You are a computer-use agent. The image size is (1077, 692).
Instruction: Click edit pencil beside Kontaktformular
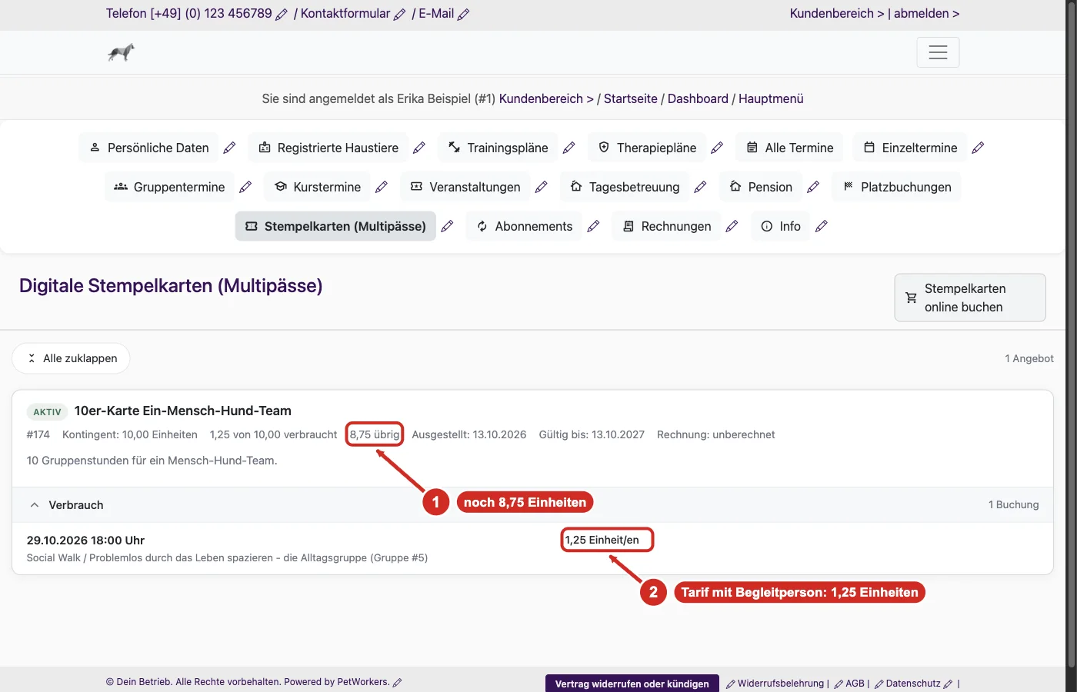(x=399, y=15)
